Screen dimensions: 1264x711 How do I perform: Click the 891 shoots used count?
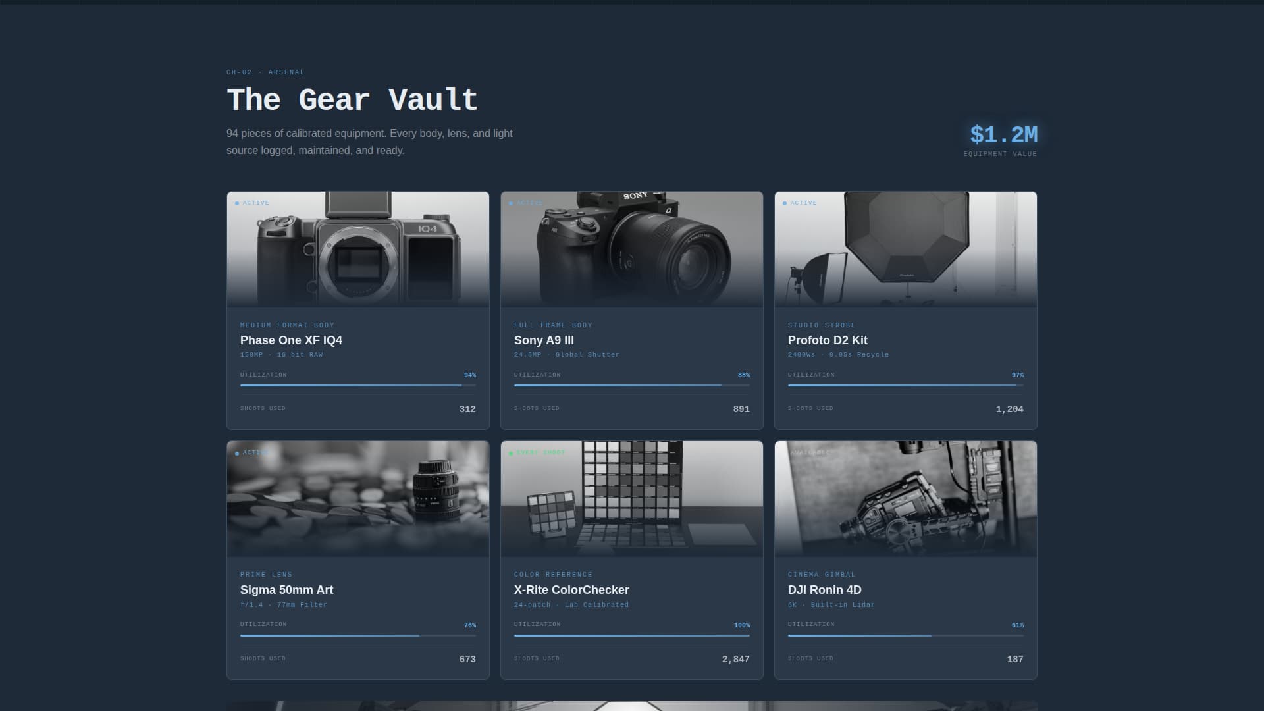click(x=741, y=409)
